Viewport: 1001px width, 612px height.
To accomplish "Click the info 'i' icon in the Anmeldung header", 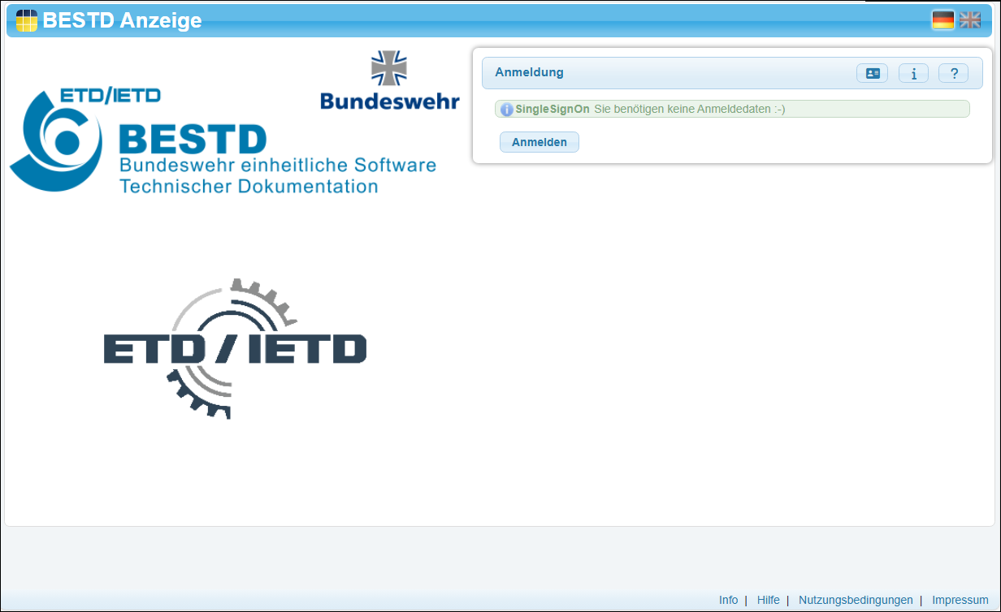I will pyautogui.click(x=913, y=73).
